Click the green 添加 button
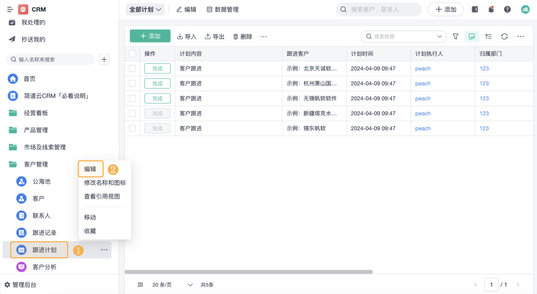This screenshot has width=537, height=294. (x=150, y=36)
